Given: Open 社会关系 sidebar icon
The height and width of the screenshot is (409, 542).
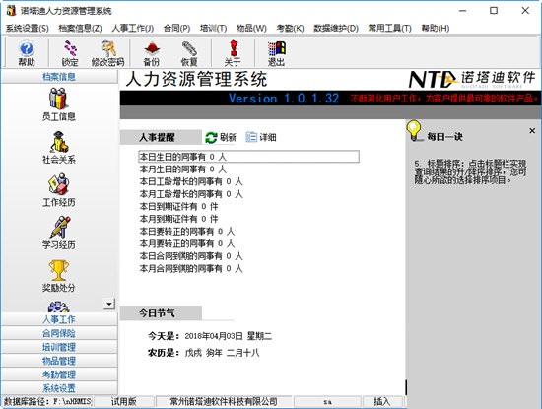Looking at the screenshot, I should (59, 147).
